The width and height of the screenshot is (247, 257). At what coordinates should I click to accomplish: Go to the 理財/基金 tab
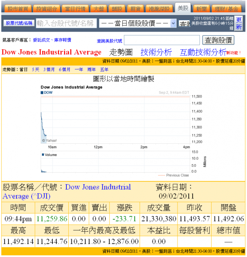coord(227,8)
